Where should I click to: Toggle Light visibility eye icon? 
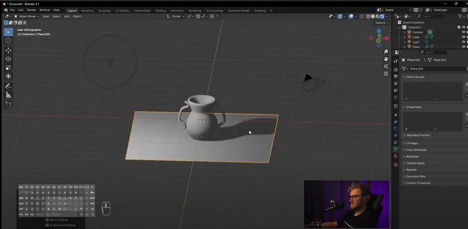(463, 42)
